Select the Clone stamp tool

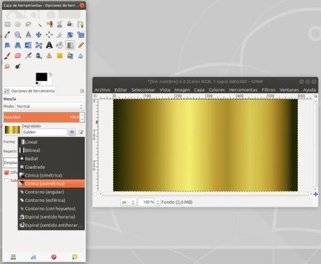tap(50, 56)
